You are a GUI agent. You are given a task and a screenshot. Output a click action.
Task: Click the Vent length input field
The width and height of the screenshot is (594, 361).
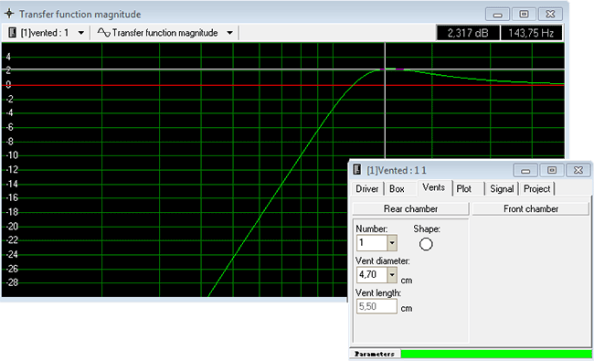pyautogui.click(x=377, y=306)
